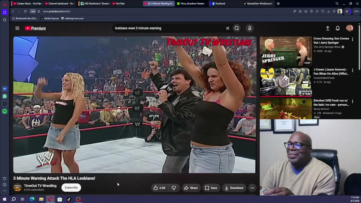Viewport: 361px width, 203px height.
Task: Open Hardest Diff Fresh run stream thumbnail
Action: [x=286, y=109]
